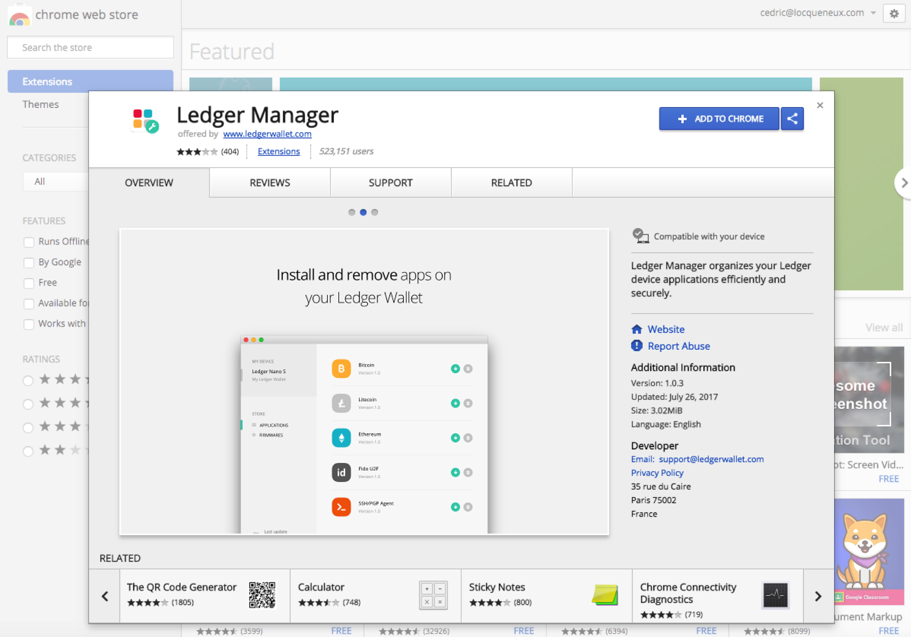
Task: Switch to the Overview tab
Action: (x=149, y=183)
